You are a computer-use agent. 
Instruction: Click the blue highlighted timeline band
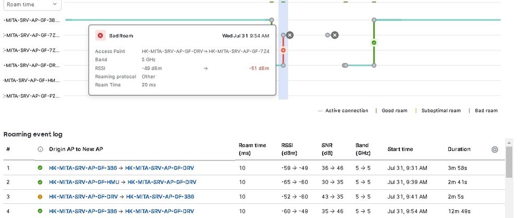coord(283,84)
